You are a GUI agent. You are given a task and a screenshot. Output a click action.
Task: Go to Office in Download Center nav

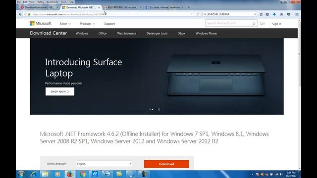coord(103,33)
